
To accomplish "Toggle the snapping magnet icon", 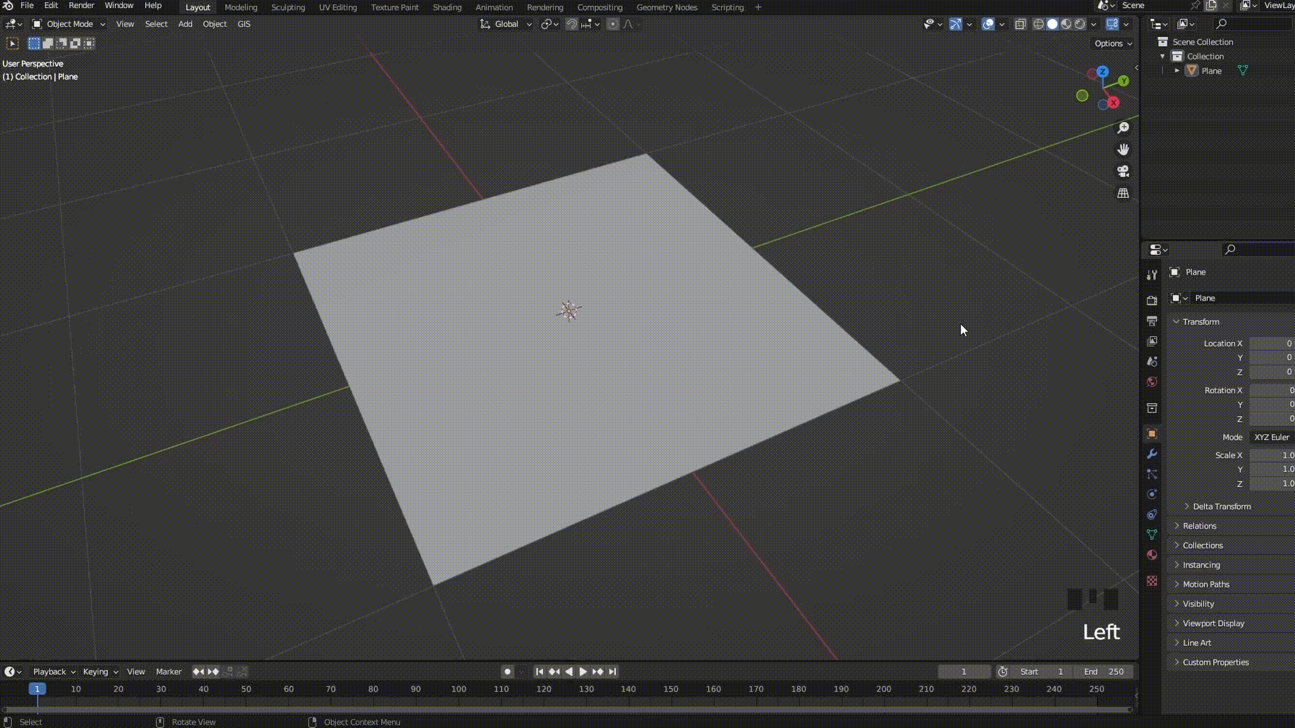I will [571, 24].
